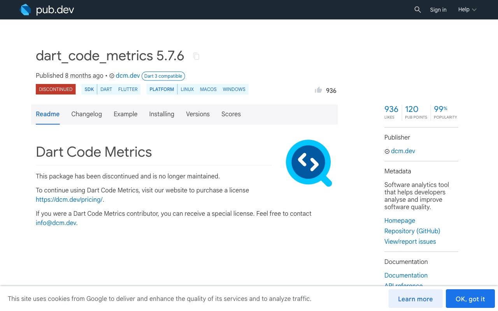
Task: Sign in to pub.dev
Action: click(438, 10)
